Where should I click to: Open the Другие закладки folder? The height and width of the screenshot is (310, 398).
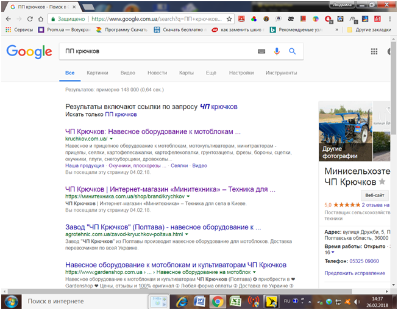[x=369, y=30]
